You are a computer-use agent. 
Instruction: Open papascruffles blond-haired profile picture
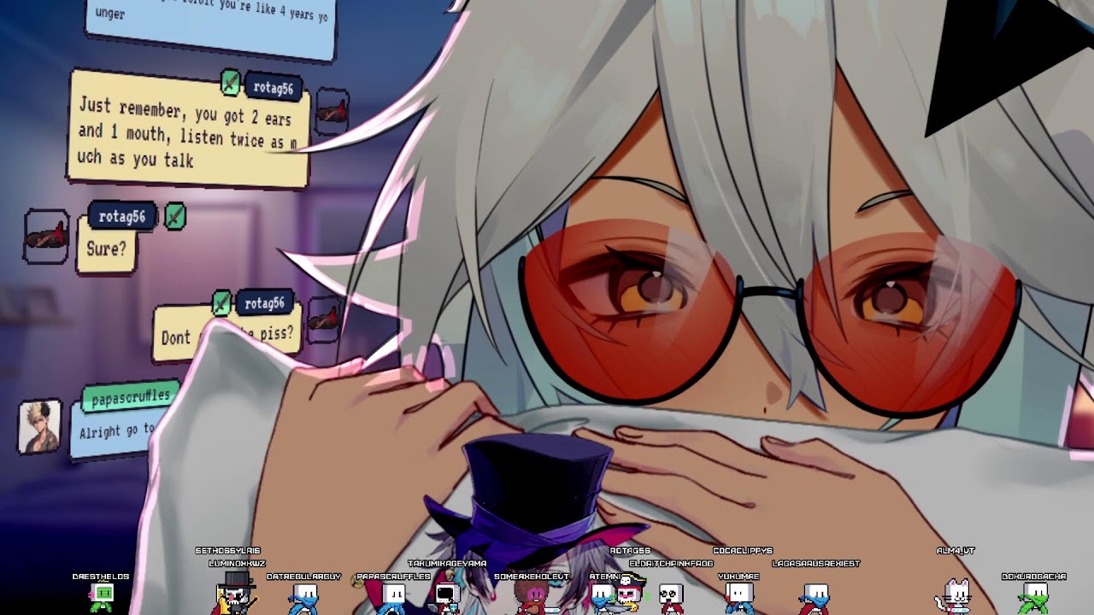pos(39,426)
